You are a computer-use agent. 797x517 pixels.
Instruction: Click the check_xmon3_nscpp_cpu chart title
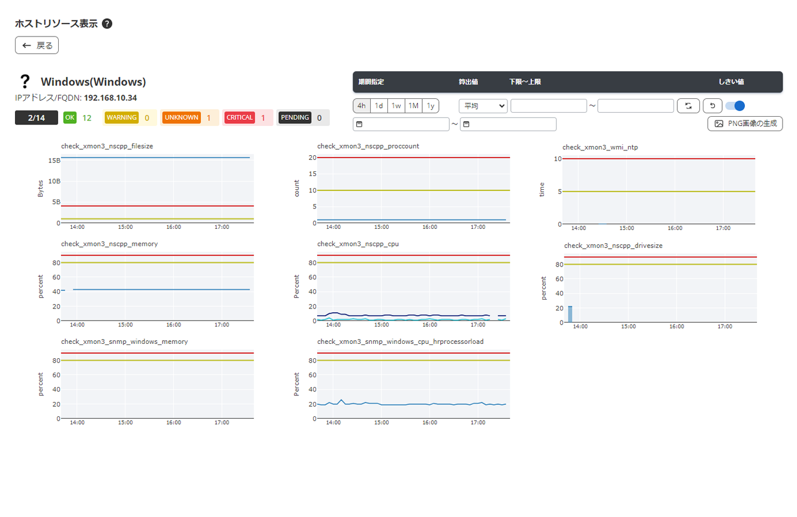pos(358,244)
